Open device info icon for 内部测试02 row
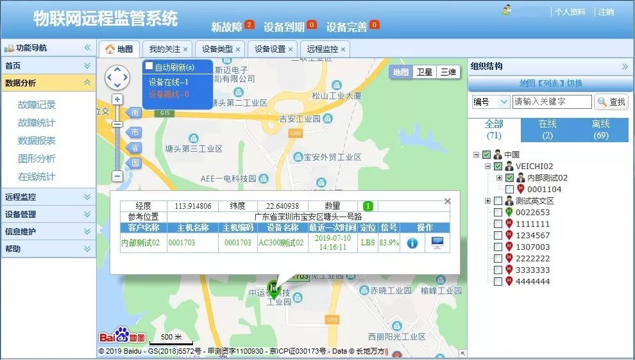 (412, 243)
